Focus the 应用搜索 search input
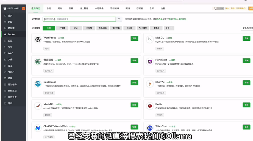Viewport: 253px width, 141px height. pos(79,19)
